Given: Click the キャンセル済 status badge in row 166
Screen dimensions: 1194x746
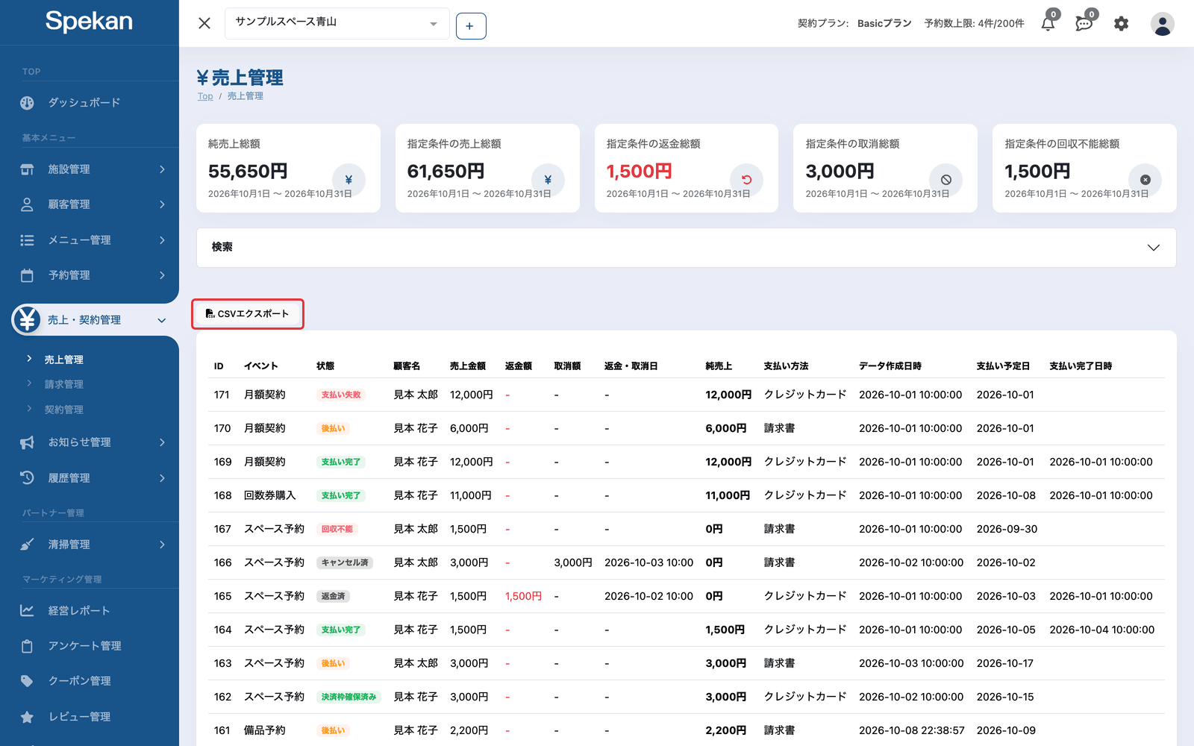Looking at the screenshot, I should 345,562.
